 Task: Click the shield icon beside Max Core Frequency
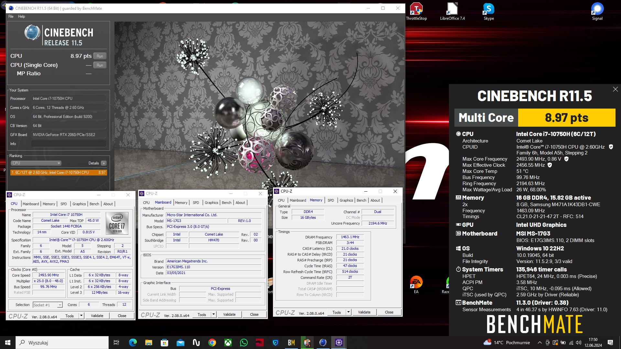pyautogui.click(x=566, y=159)
